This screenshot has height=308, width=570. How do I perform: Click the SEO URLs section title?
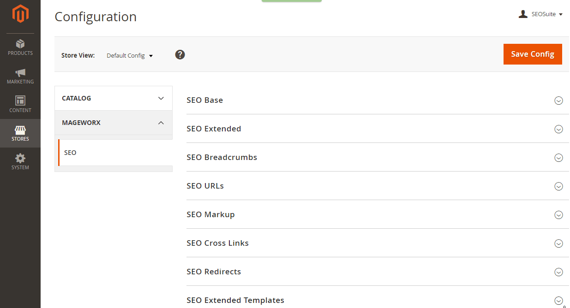click(x=205, y=186)
